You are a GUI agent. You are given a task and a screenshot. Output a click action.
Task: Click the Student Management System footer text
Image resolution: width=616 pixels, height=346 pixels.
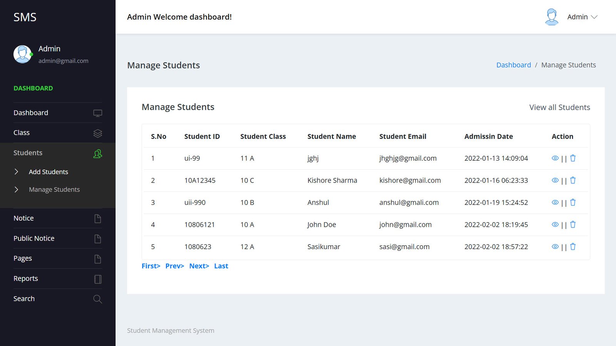(x=171, y=331)
